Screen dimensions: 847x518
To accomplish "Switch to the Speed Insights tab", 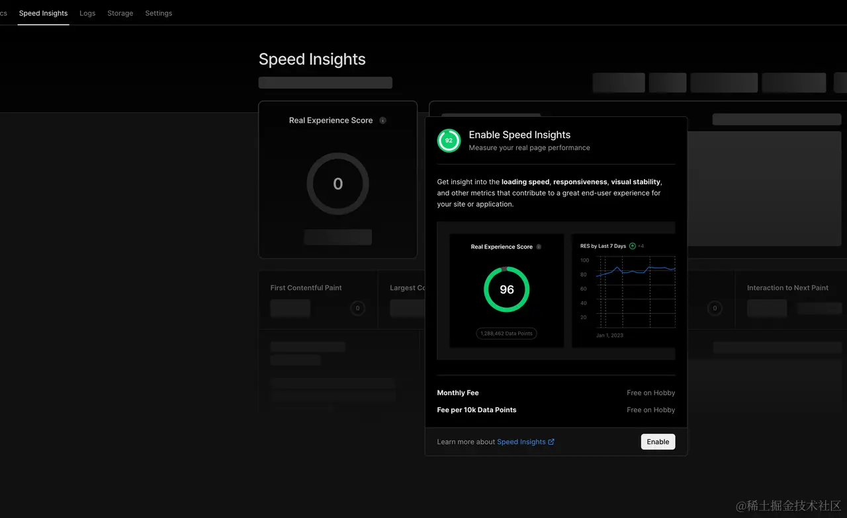I will [x=43, y=13].
